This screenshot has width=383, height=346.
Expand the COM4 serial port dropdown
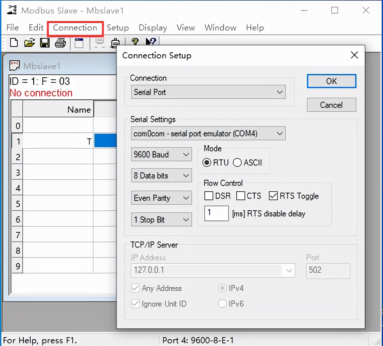coord(208,134)
